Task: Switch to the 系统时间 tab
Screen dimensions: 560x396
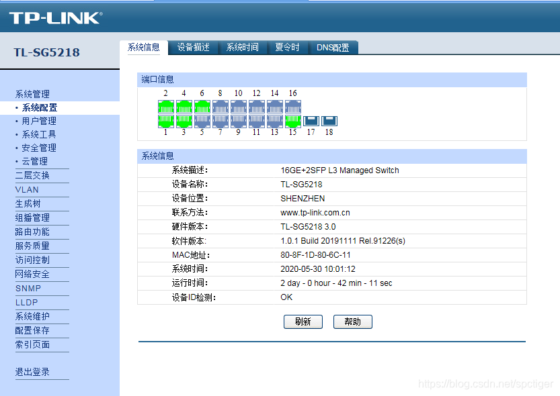Action: [x=243, y=48]
